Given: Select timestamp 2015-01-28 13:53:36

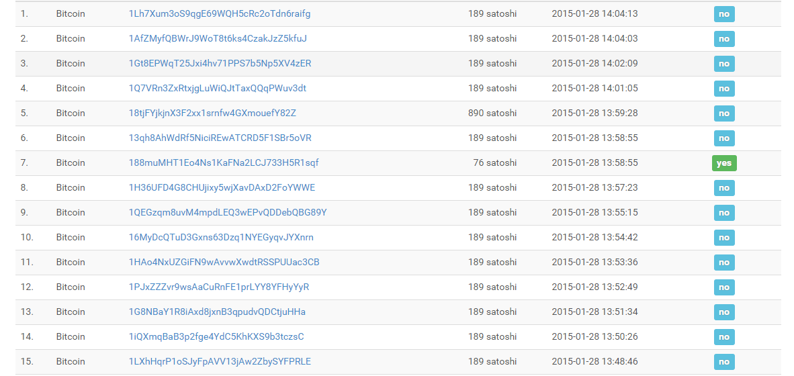Looking at the screenshot, I should click(x=594, y=262).
